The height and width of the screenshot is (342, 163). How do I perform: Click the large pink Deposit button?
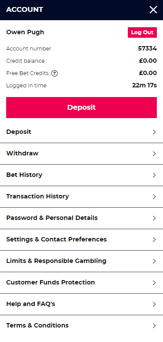point(81,108)
